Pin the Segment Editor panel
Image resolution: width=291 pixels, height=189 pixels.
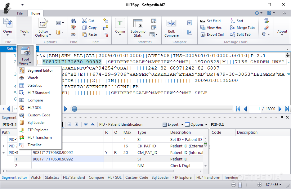(x=282, y=117)
